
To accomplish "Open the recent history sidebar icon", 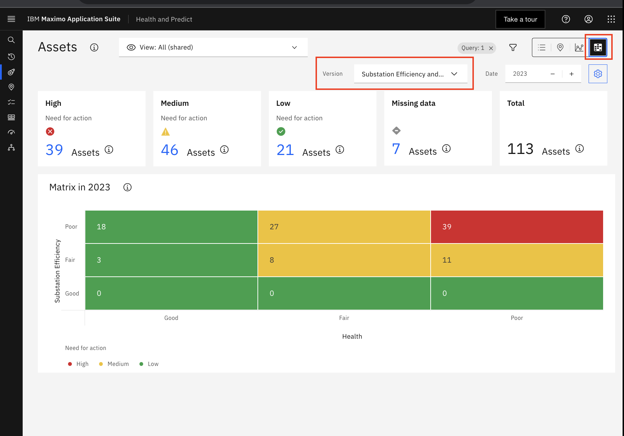I will click(11, 57).
